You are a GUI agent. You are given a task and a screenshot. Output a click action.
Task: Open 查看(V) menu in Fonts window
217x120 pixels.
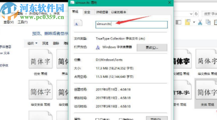(9, 22)
